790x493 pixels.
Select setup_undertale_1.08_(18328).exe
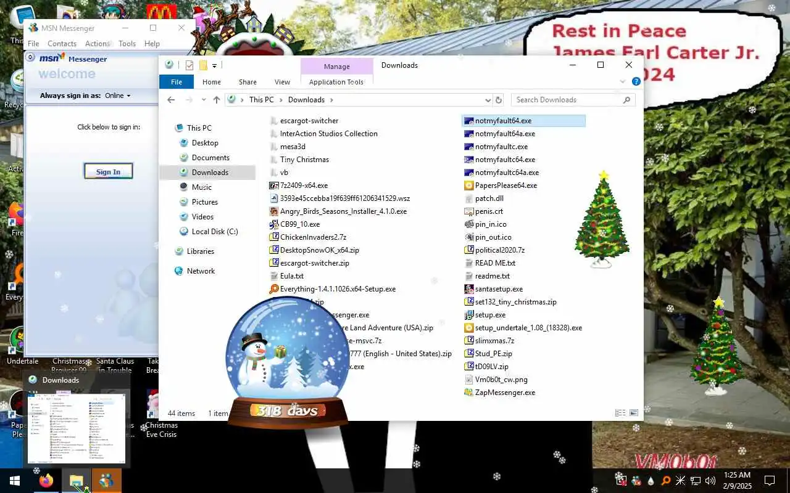point(523,328)
